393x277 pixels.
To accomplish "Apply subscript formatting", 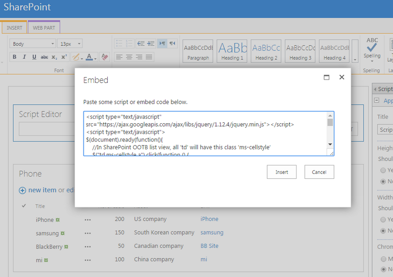I will [54, 57].
